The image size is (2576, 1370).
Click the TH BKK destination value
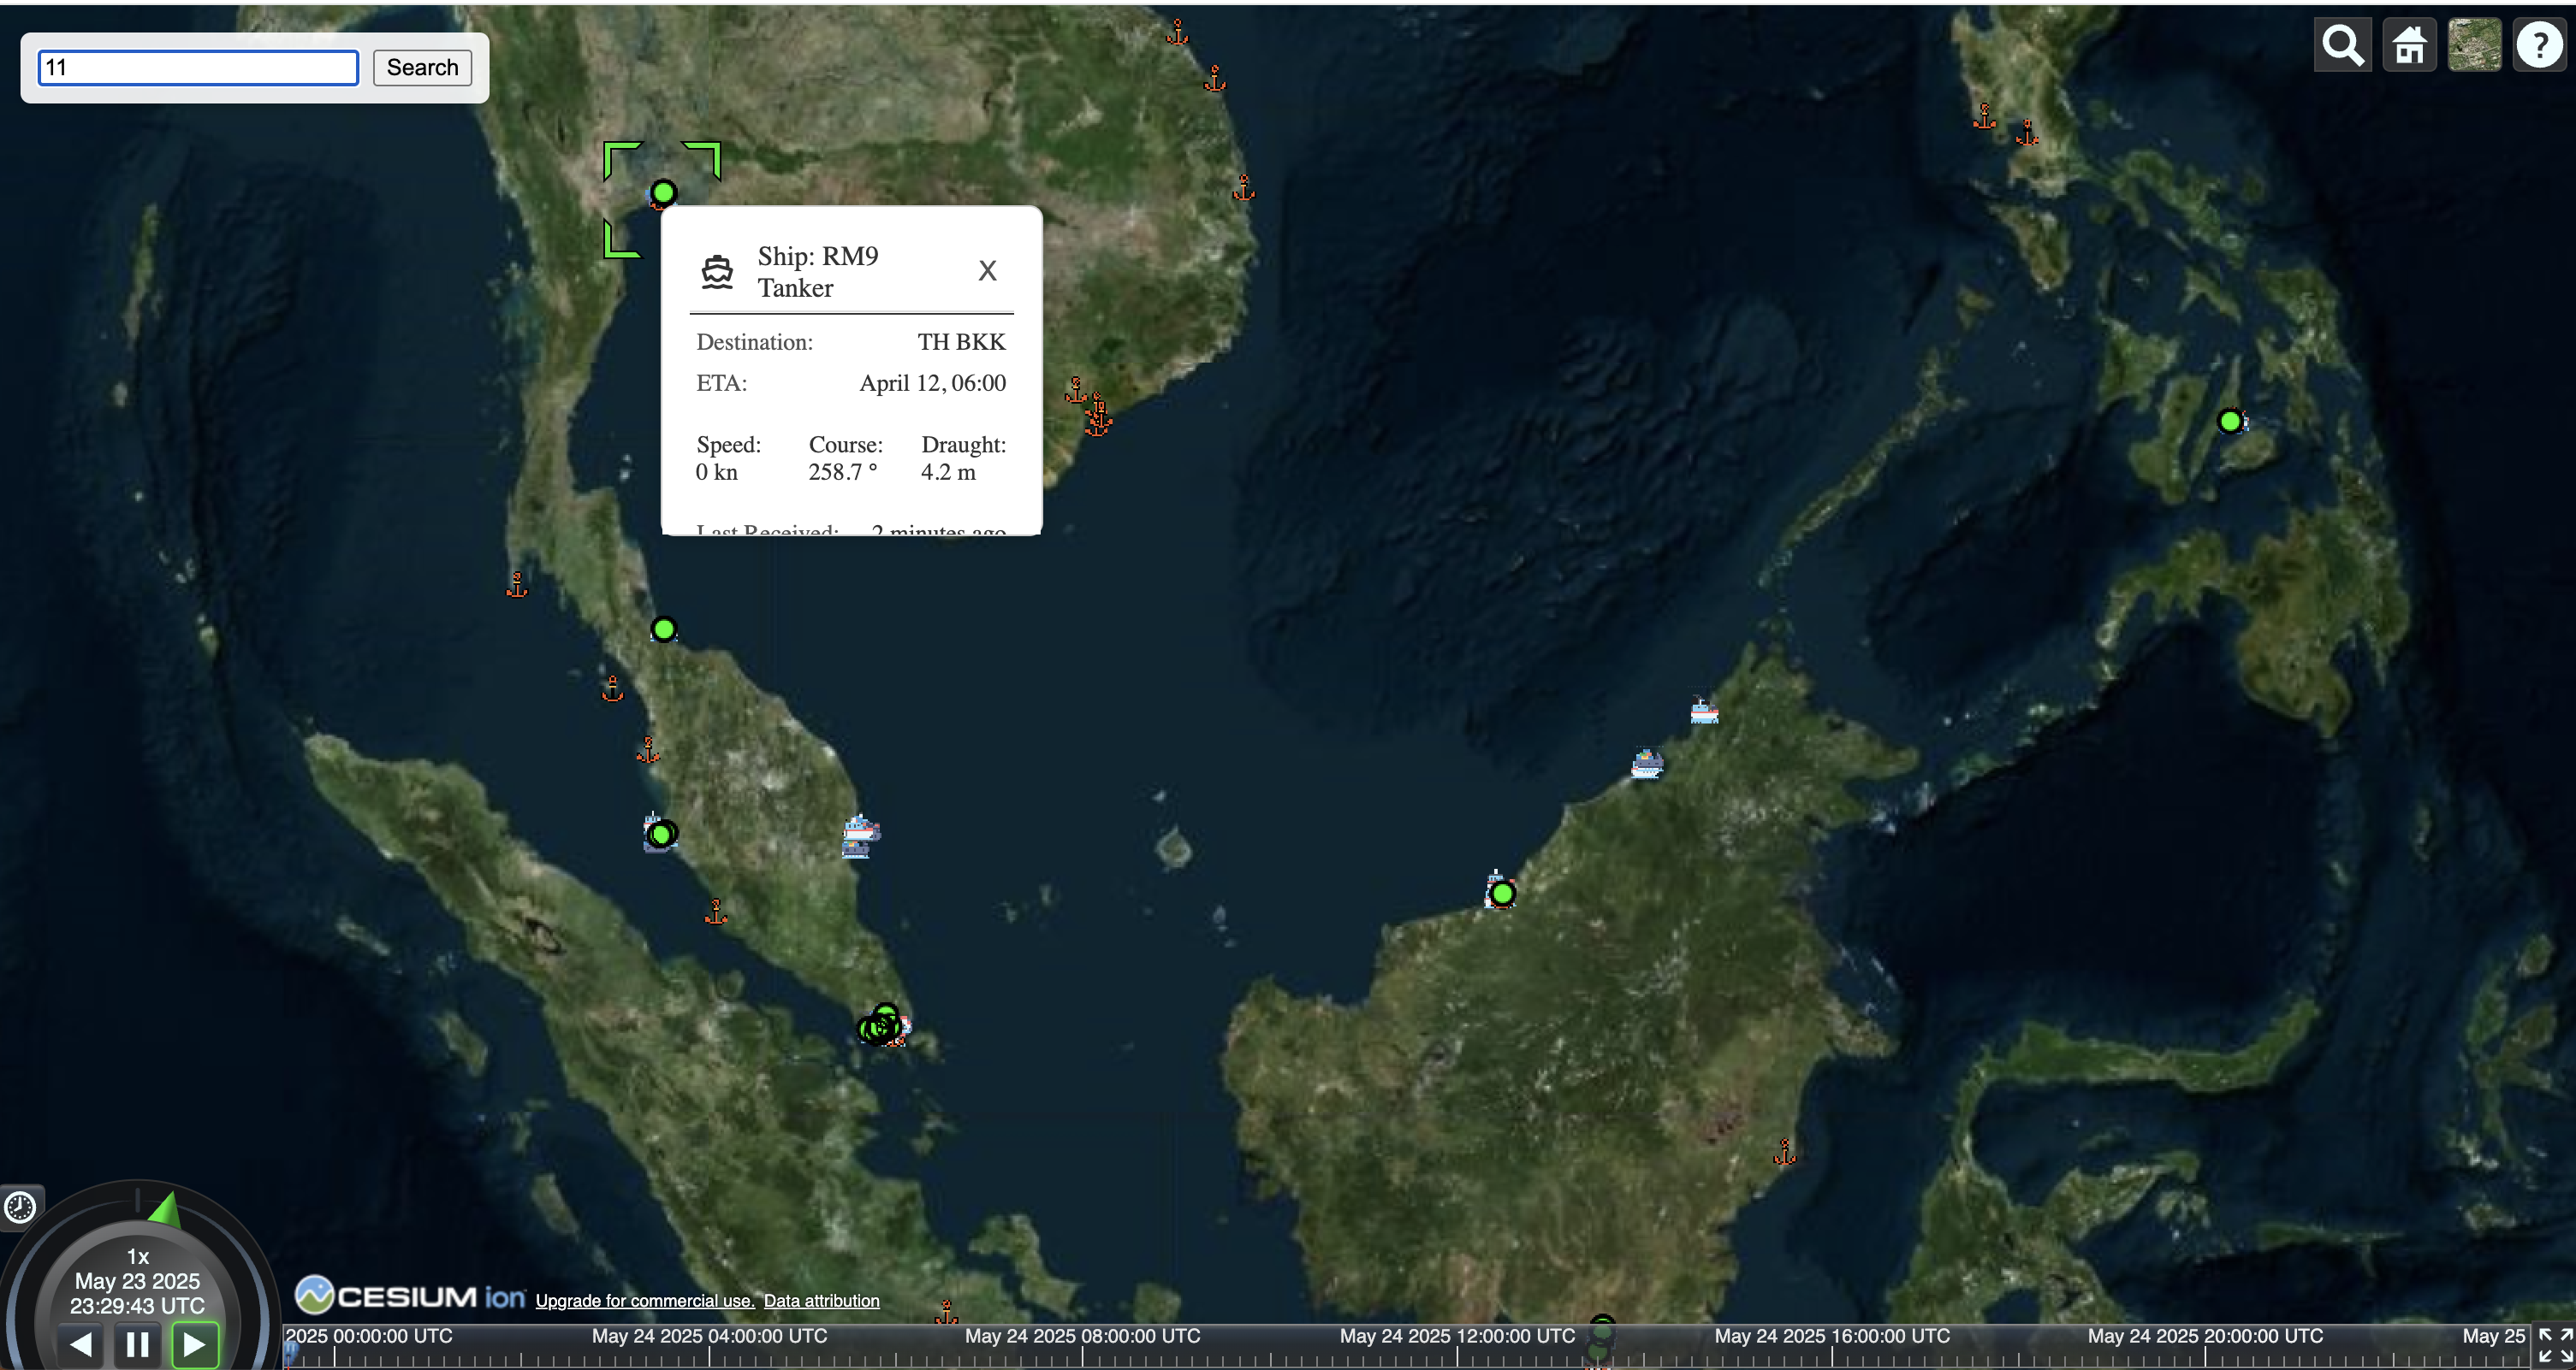point(961,342)
